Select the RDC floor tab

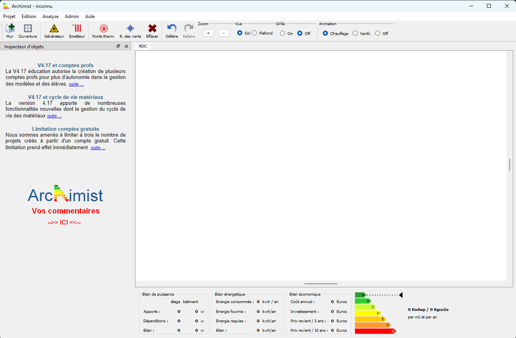coord(143,46)
